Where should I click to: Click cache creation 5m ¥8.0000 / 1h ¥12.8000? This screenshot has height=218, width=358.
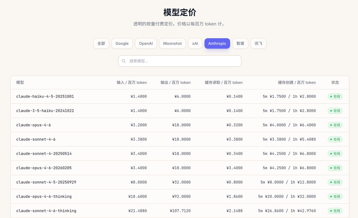click(288, 182)
